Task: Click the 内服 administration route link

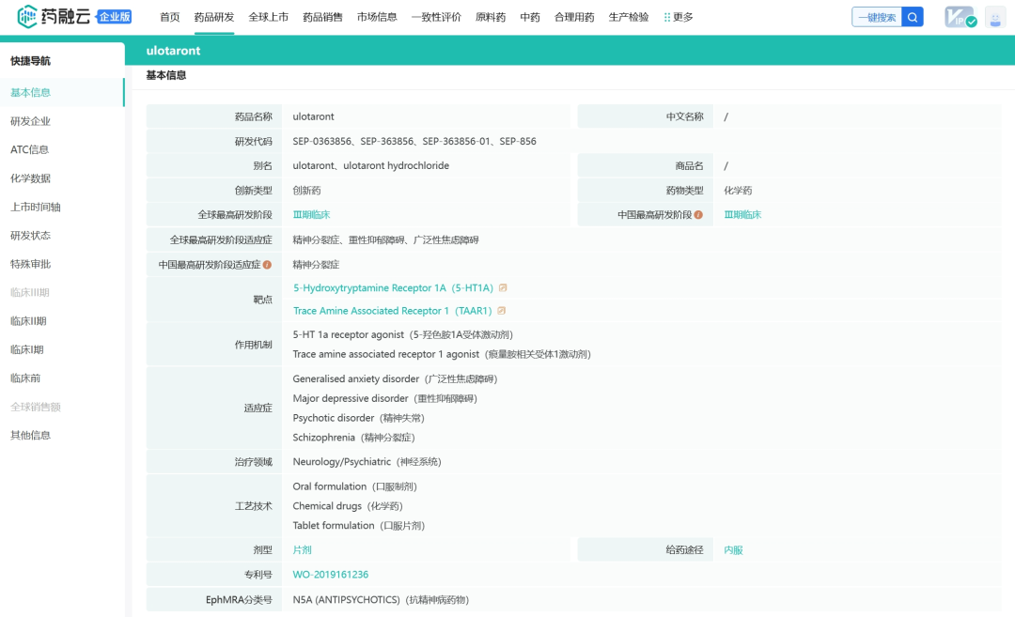Action: click(x=733, y=550)
